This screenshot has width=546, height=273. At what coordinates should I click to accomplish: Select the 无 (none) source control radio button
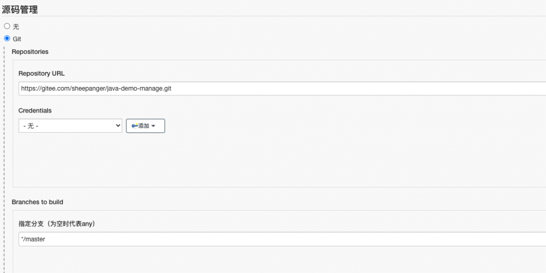pos(7,26)
